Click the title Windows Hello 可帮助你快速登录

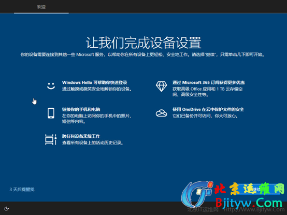95,82
